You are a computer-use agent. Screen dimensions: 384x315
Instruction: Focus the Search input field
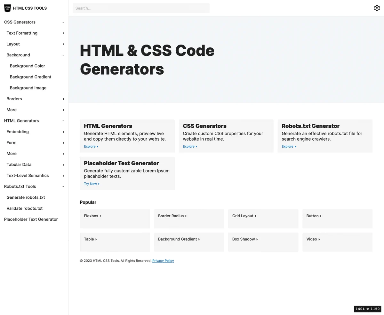point(141,8)
